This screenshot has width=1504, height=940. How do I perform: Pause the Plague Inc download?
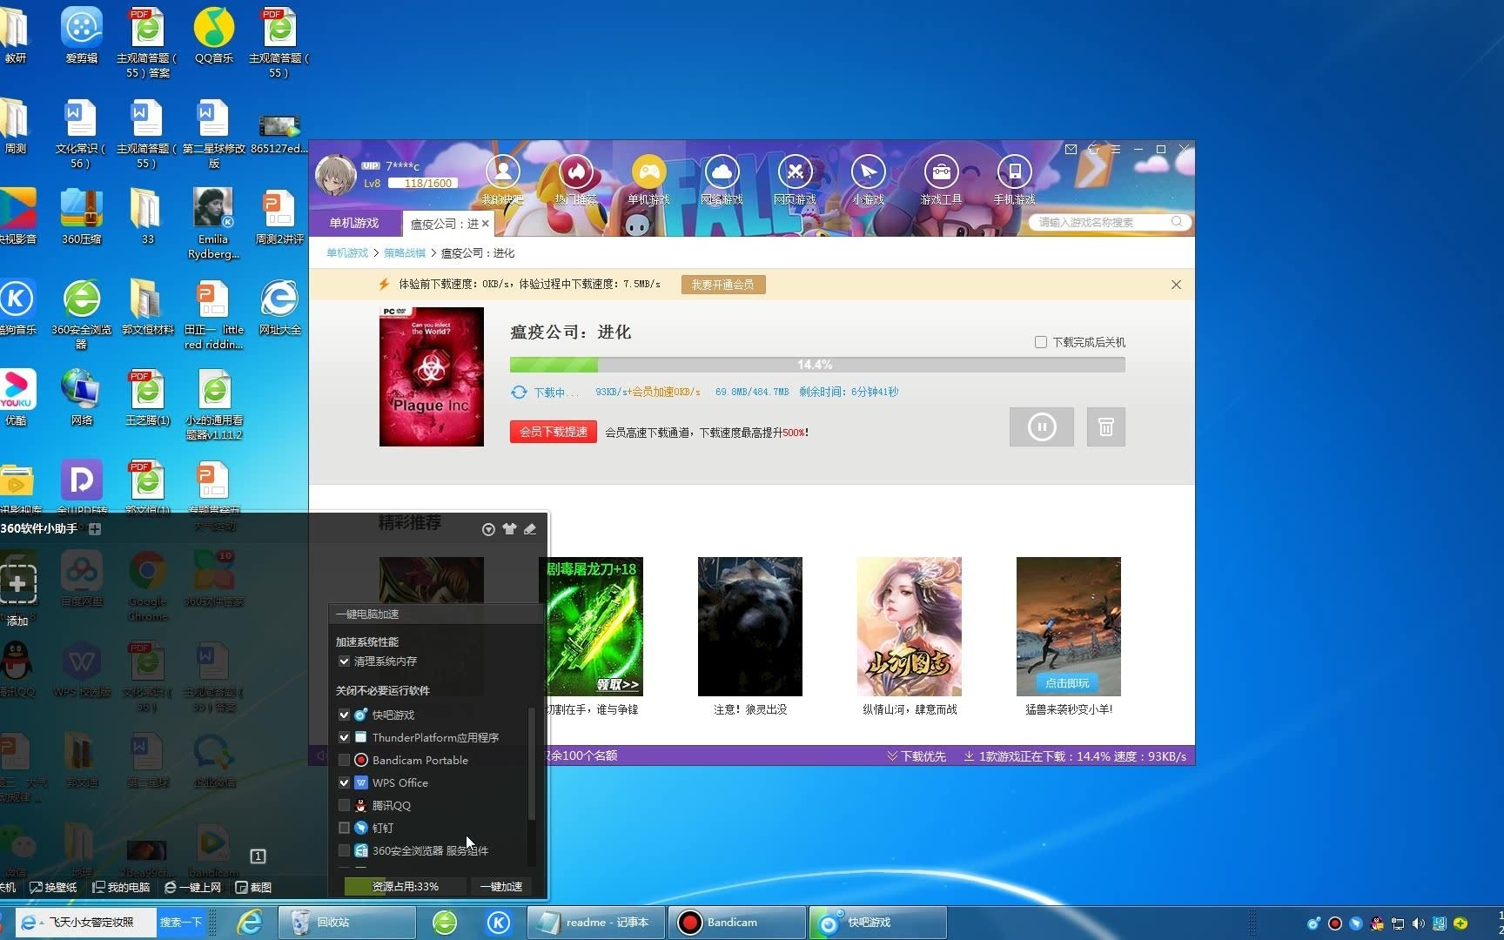[1042, 426]
